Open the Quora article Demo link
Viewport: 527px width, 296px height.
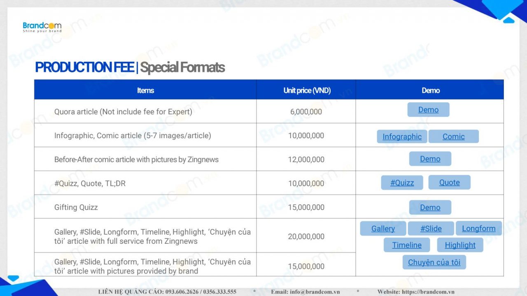click(428, 110)
